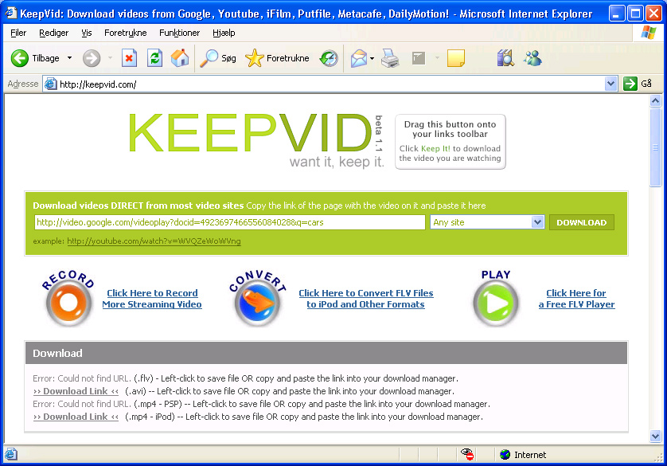The height and width of the screenshot is (466, 667).
Task: Open the Filer menu
Action: 18,33
